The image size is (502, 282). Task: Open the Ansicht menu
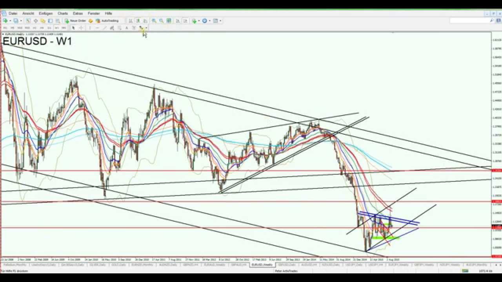pyautogui.click(x=28, y=13)
